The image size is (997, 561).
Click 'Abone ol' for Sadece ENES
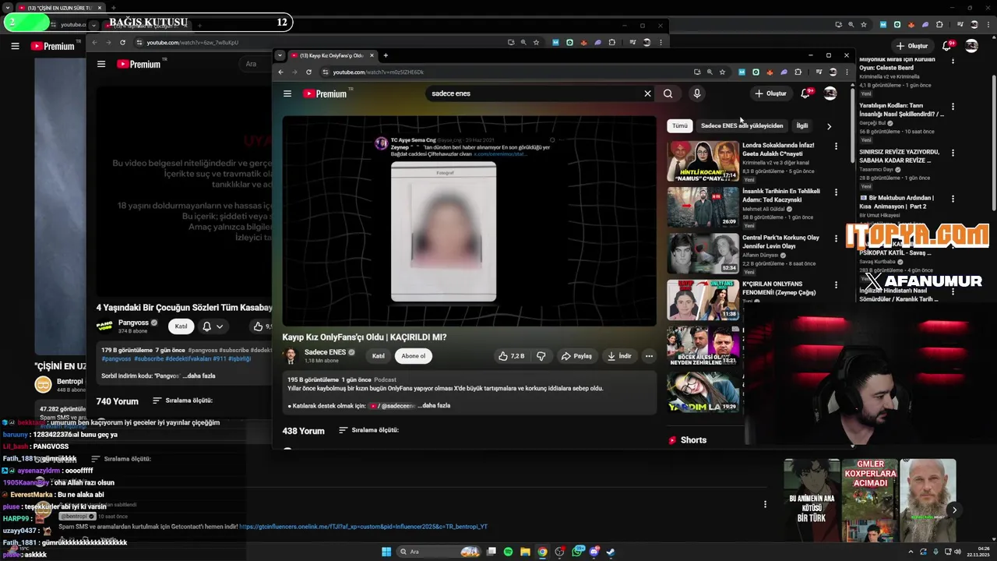tap(414, 356)
